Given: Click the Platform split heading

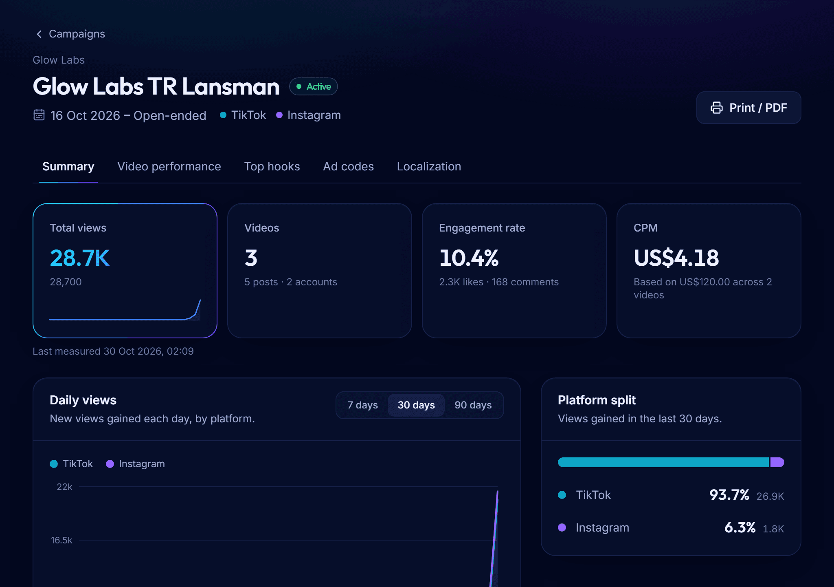Looking at the screenshot, I should (x=597, y=400).
